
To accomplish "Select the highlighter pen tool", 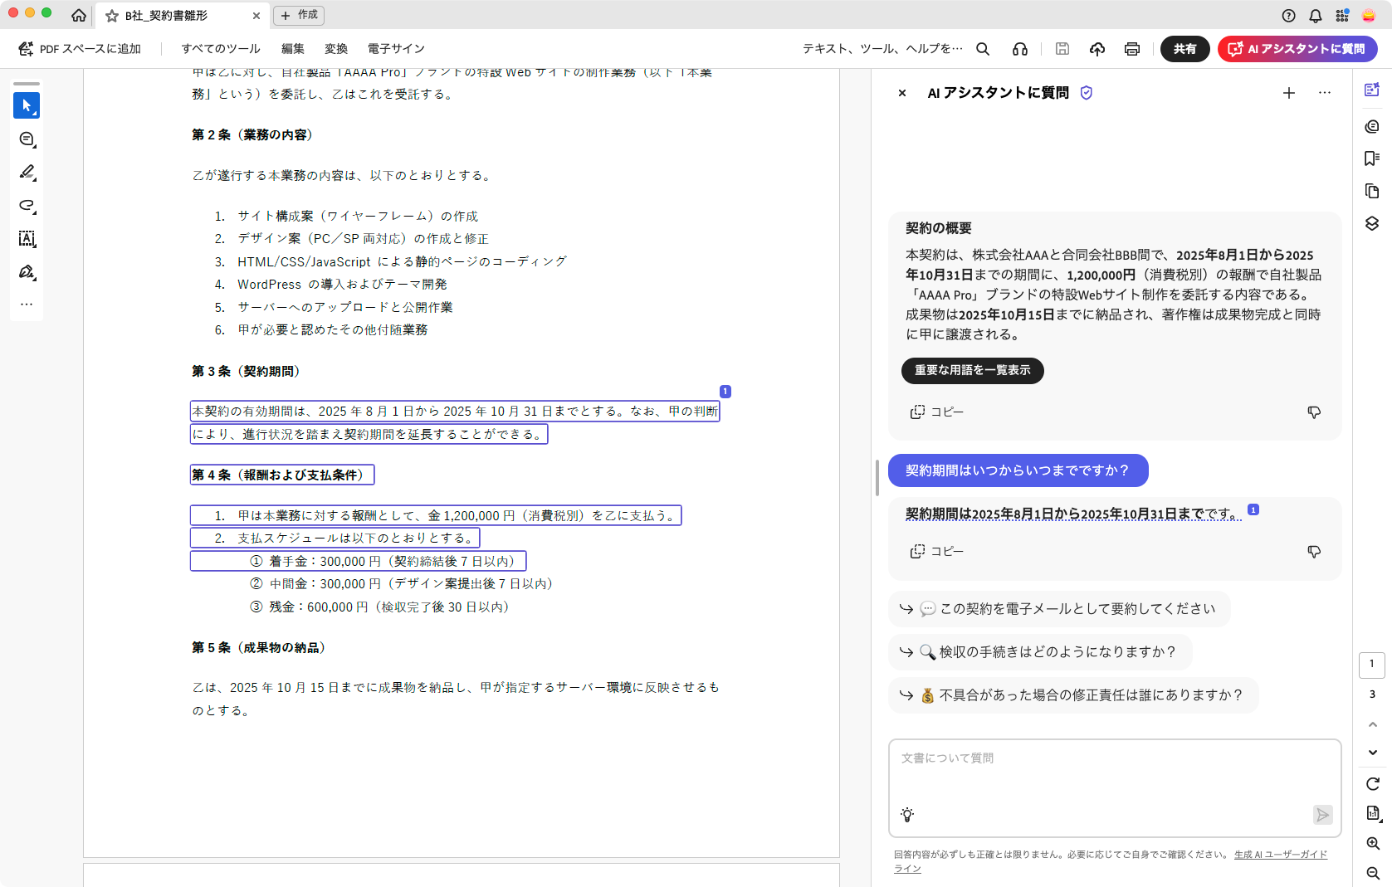I will pos(27,172).
